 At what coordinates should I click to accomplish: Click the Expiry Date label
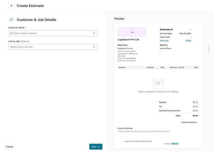click(x=165, y=37)
